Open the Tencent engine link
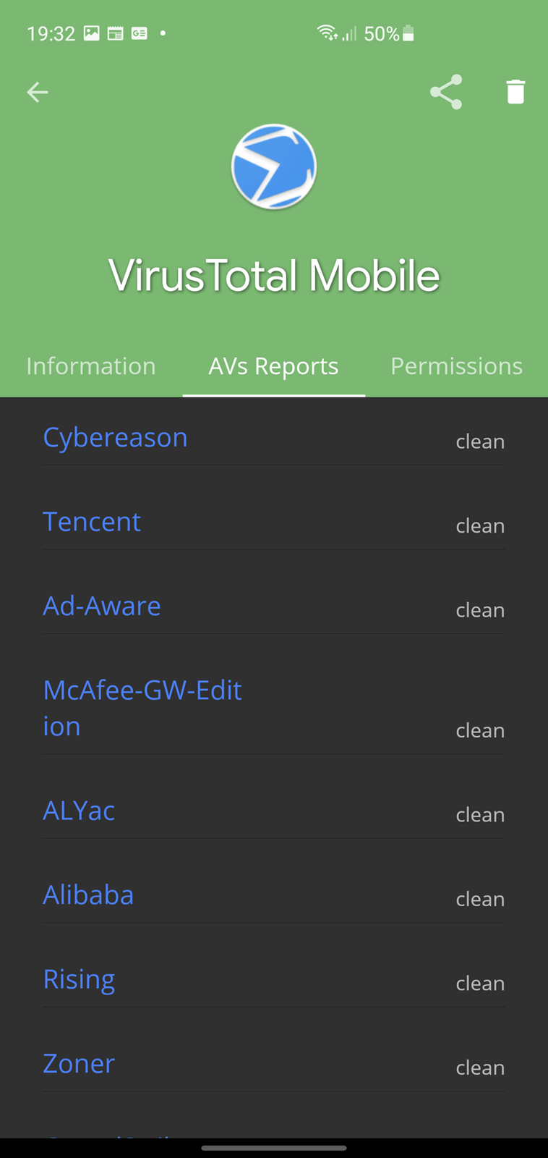This screenshot has height=1158, width=548. click(x=92, y=521)
